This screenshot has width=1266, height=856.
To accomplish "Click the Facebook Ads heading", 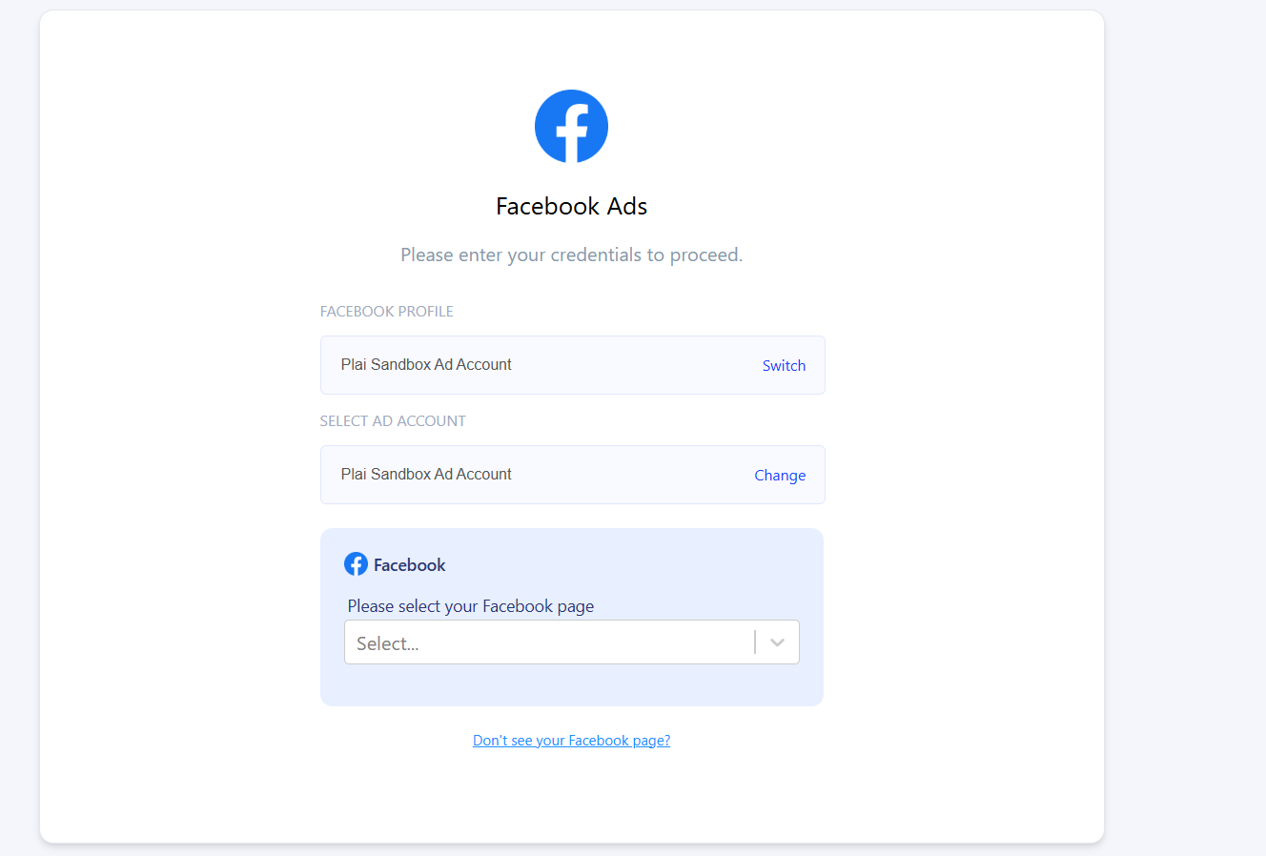I will 571,207.
